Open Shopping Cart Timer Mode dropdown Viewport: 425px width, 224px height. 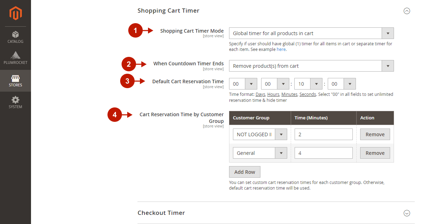click(x=311, y=33)
